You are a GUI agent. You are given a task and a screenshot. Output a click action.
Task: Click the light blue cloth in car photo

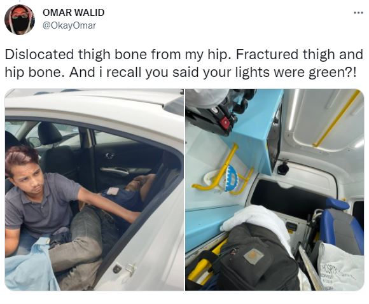coord(29,266)
